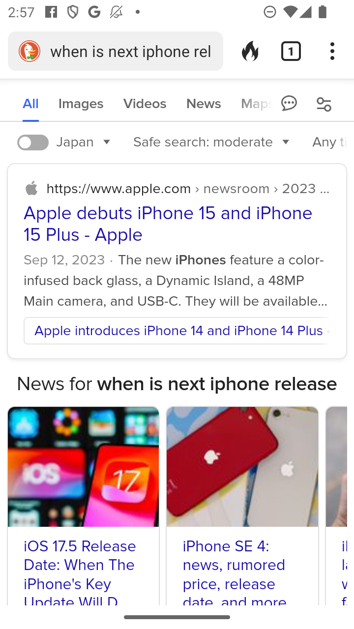Screen dimensions: 354x629
Task: Open the DuckDuckGo chat bubble icon
Action: 289,103
